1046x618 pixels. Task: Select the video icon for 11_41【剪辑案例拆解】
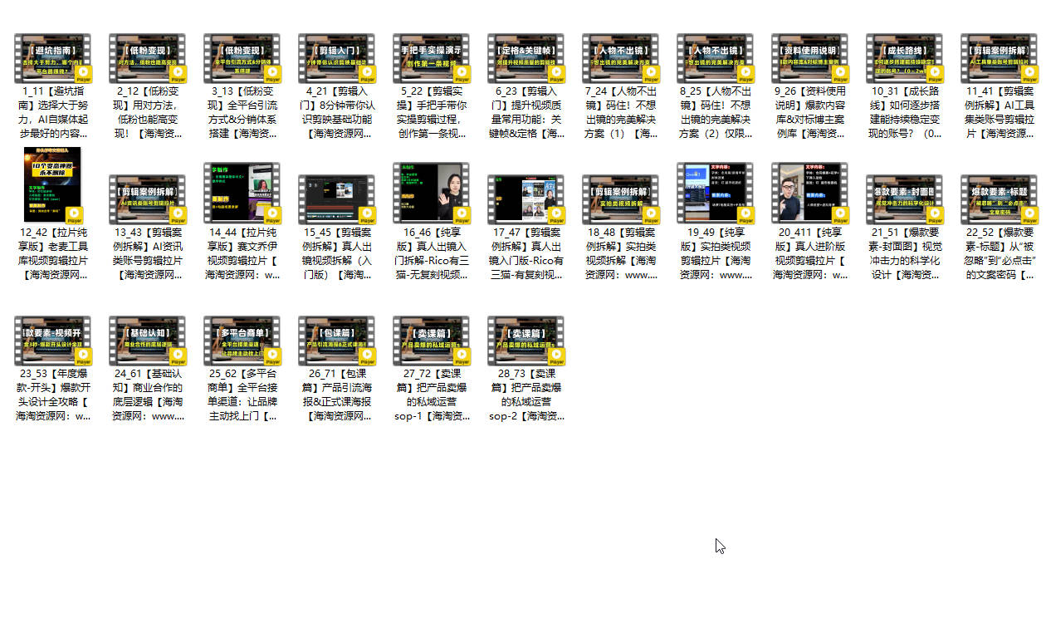point(1000,58)
